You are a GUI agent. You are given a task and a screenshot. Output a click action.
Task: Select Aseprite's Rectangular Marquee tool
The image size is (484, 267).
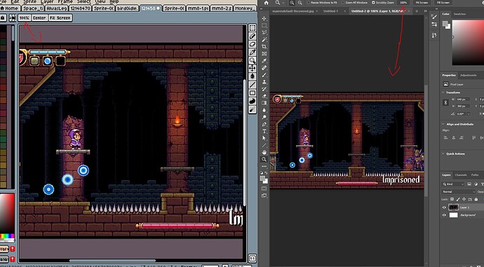[253, 28]
